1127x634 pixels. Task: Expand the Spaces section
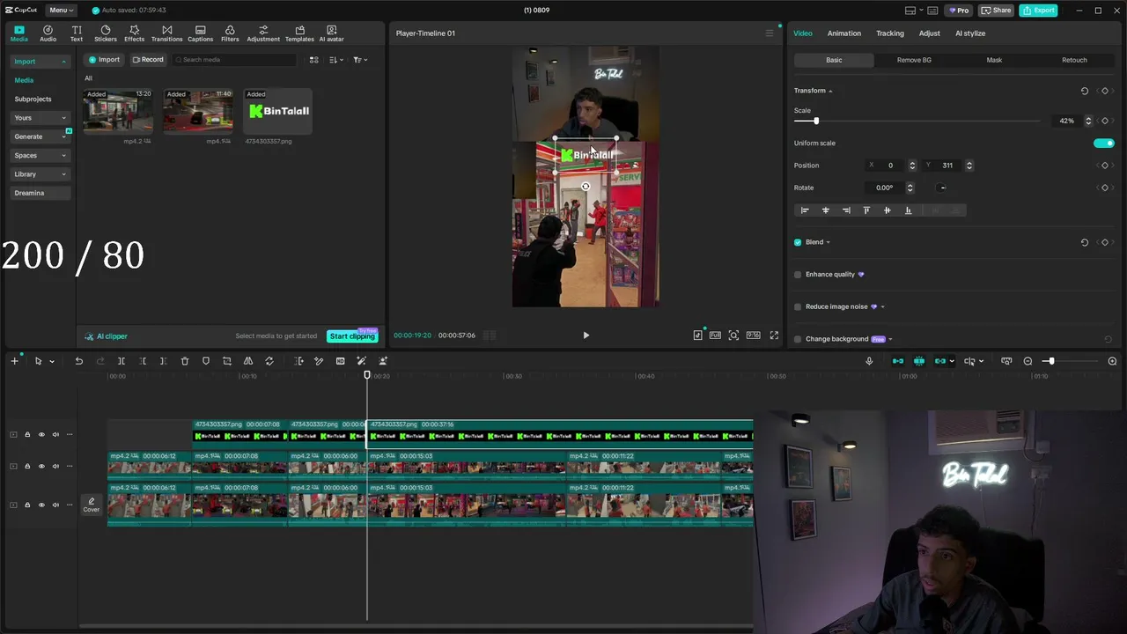pos(41,156)
